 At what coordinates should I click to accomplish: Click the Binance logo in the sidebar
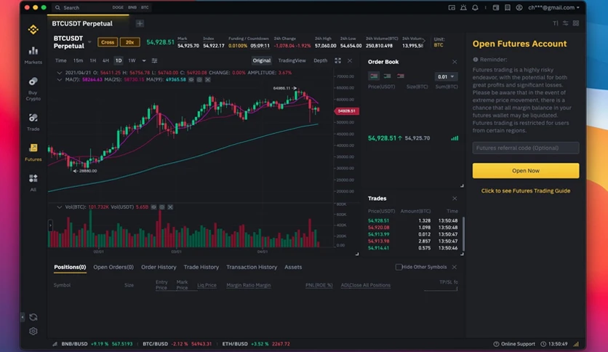point(33,30)
